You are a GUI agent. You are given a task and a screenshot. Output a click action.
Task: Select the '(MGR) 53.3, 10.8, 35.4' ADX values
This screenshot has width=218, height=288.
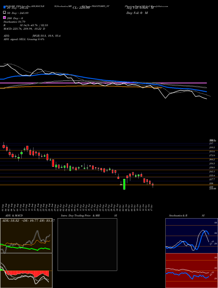(46, 36)
